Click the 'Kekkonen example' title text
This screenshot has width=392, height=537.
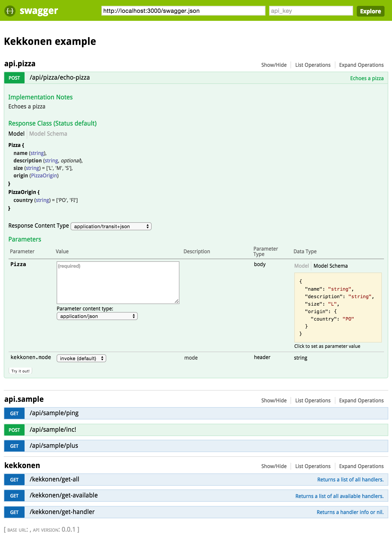(50, 41)
